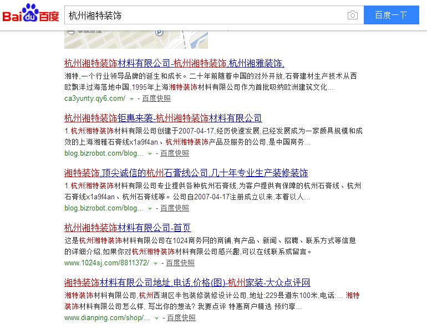
Task: Expand dropdown arrow next to www.1024sj.com
Action: pos(155,264)
